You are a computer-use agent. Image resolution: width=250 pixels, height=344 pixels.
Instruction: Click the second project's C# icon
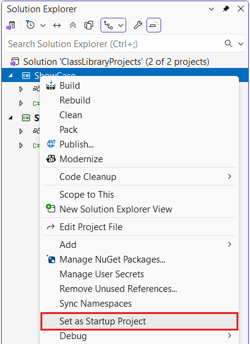point(26,118)
